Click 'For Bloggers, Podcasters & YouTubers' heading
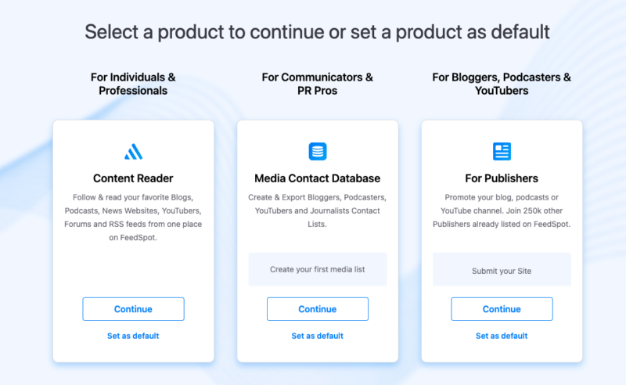 coord(502,84)
